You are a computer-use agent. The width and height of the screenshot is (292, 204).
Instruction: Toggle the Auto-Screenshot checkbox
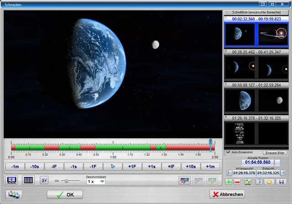pyautogui.click(x=228, y=152)
